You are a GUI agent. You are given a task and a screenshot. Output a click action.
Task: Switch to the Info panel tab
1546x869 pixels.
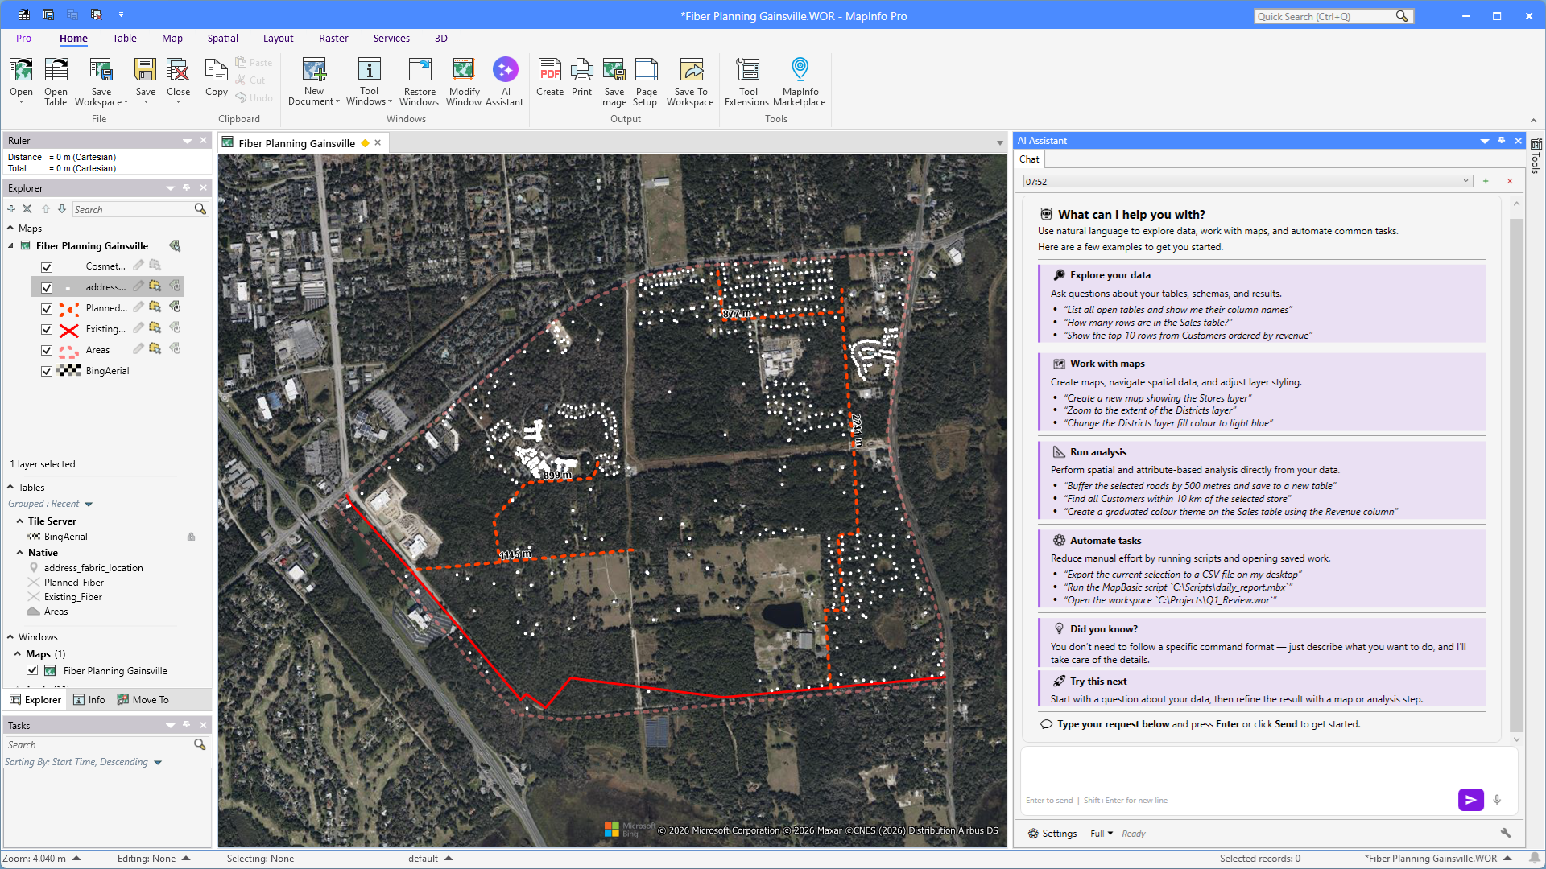click(x=89, y=699)
